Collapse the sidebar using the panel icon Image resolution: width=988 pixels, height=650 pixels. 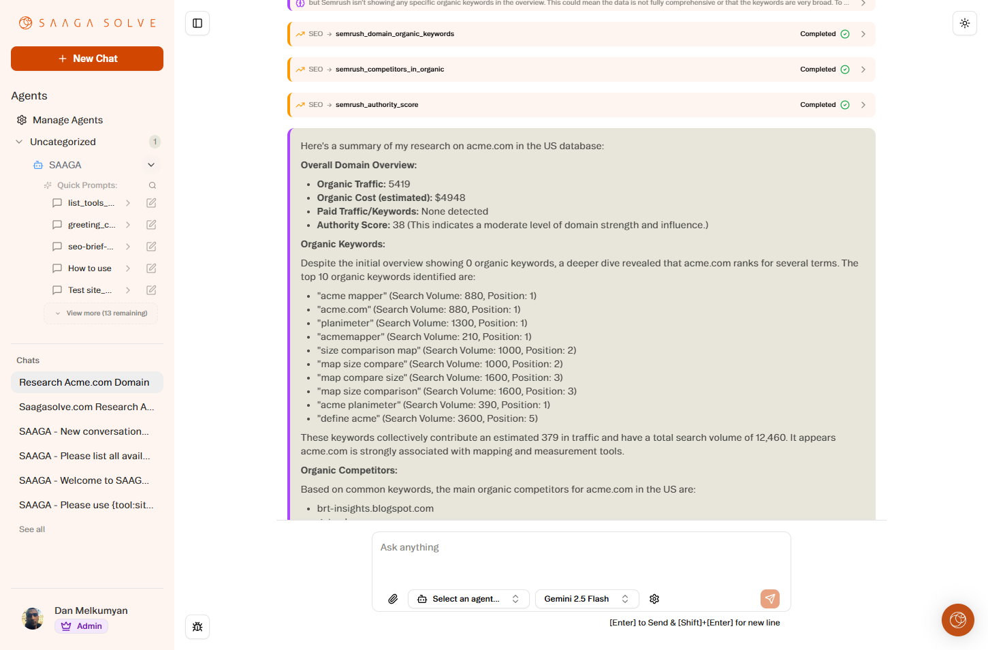coord(197,22)
